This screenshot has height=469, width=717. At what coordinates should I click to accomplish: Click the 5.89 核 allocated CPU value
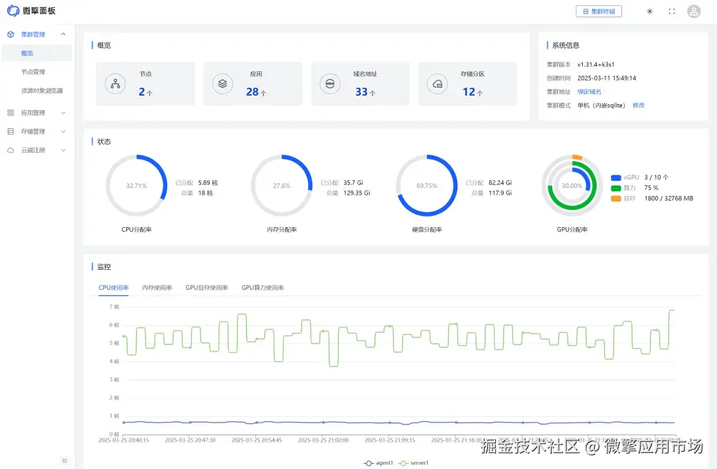pos(208,183)
